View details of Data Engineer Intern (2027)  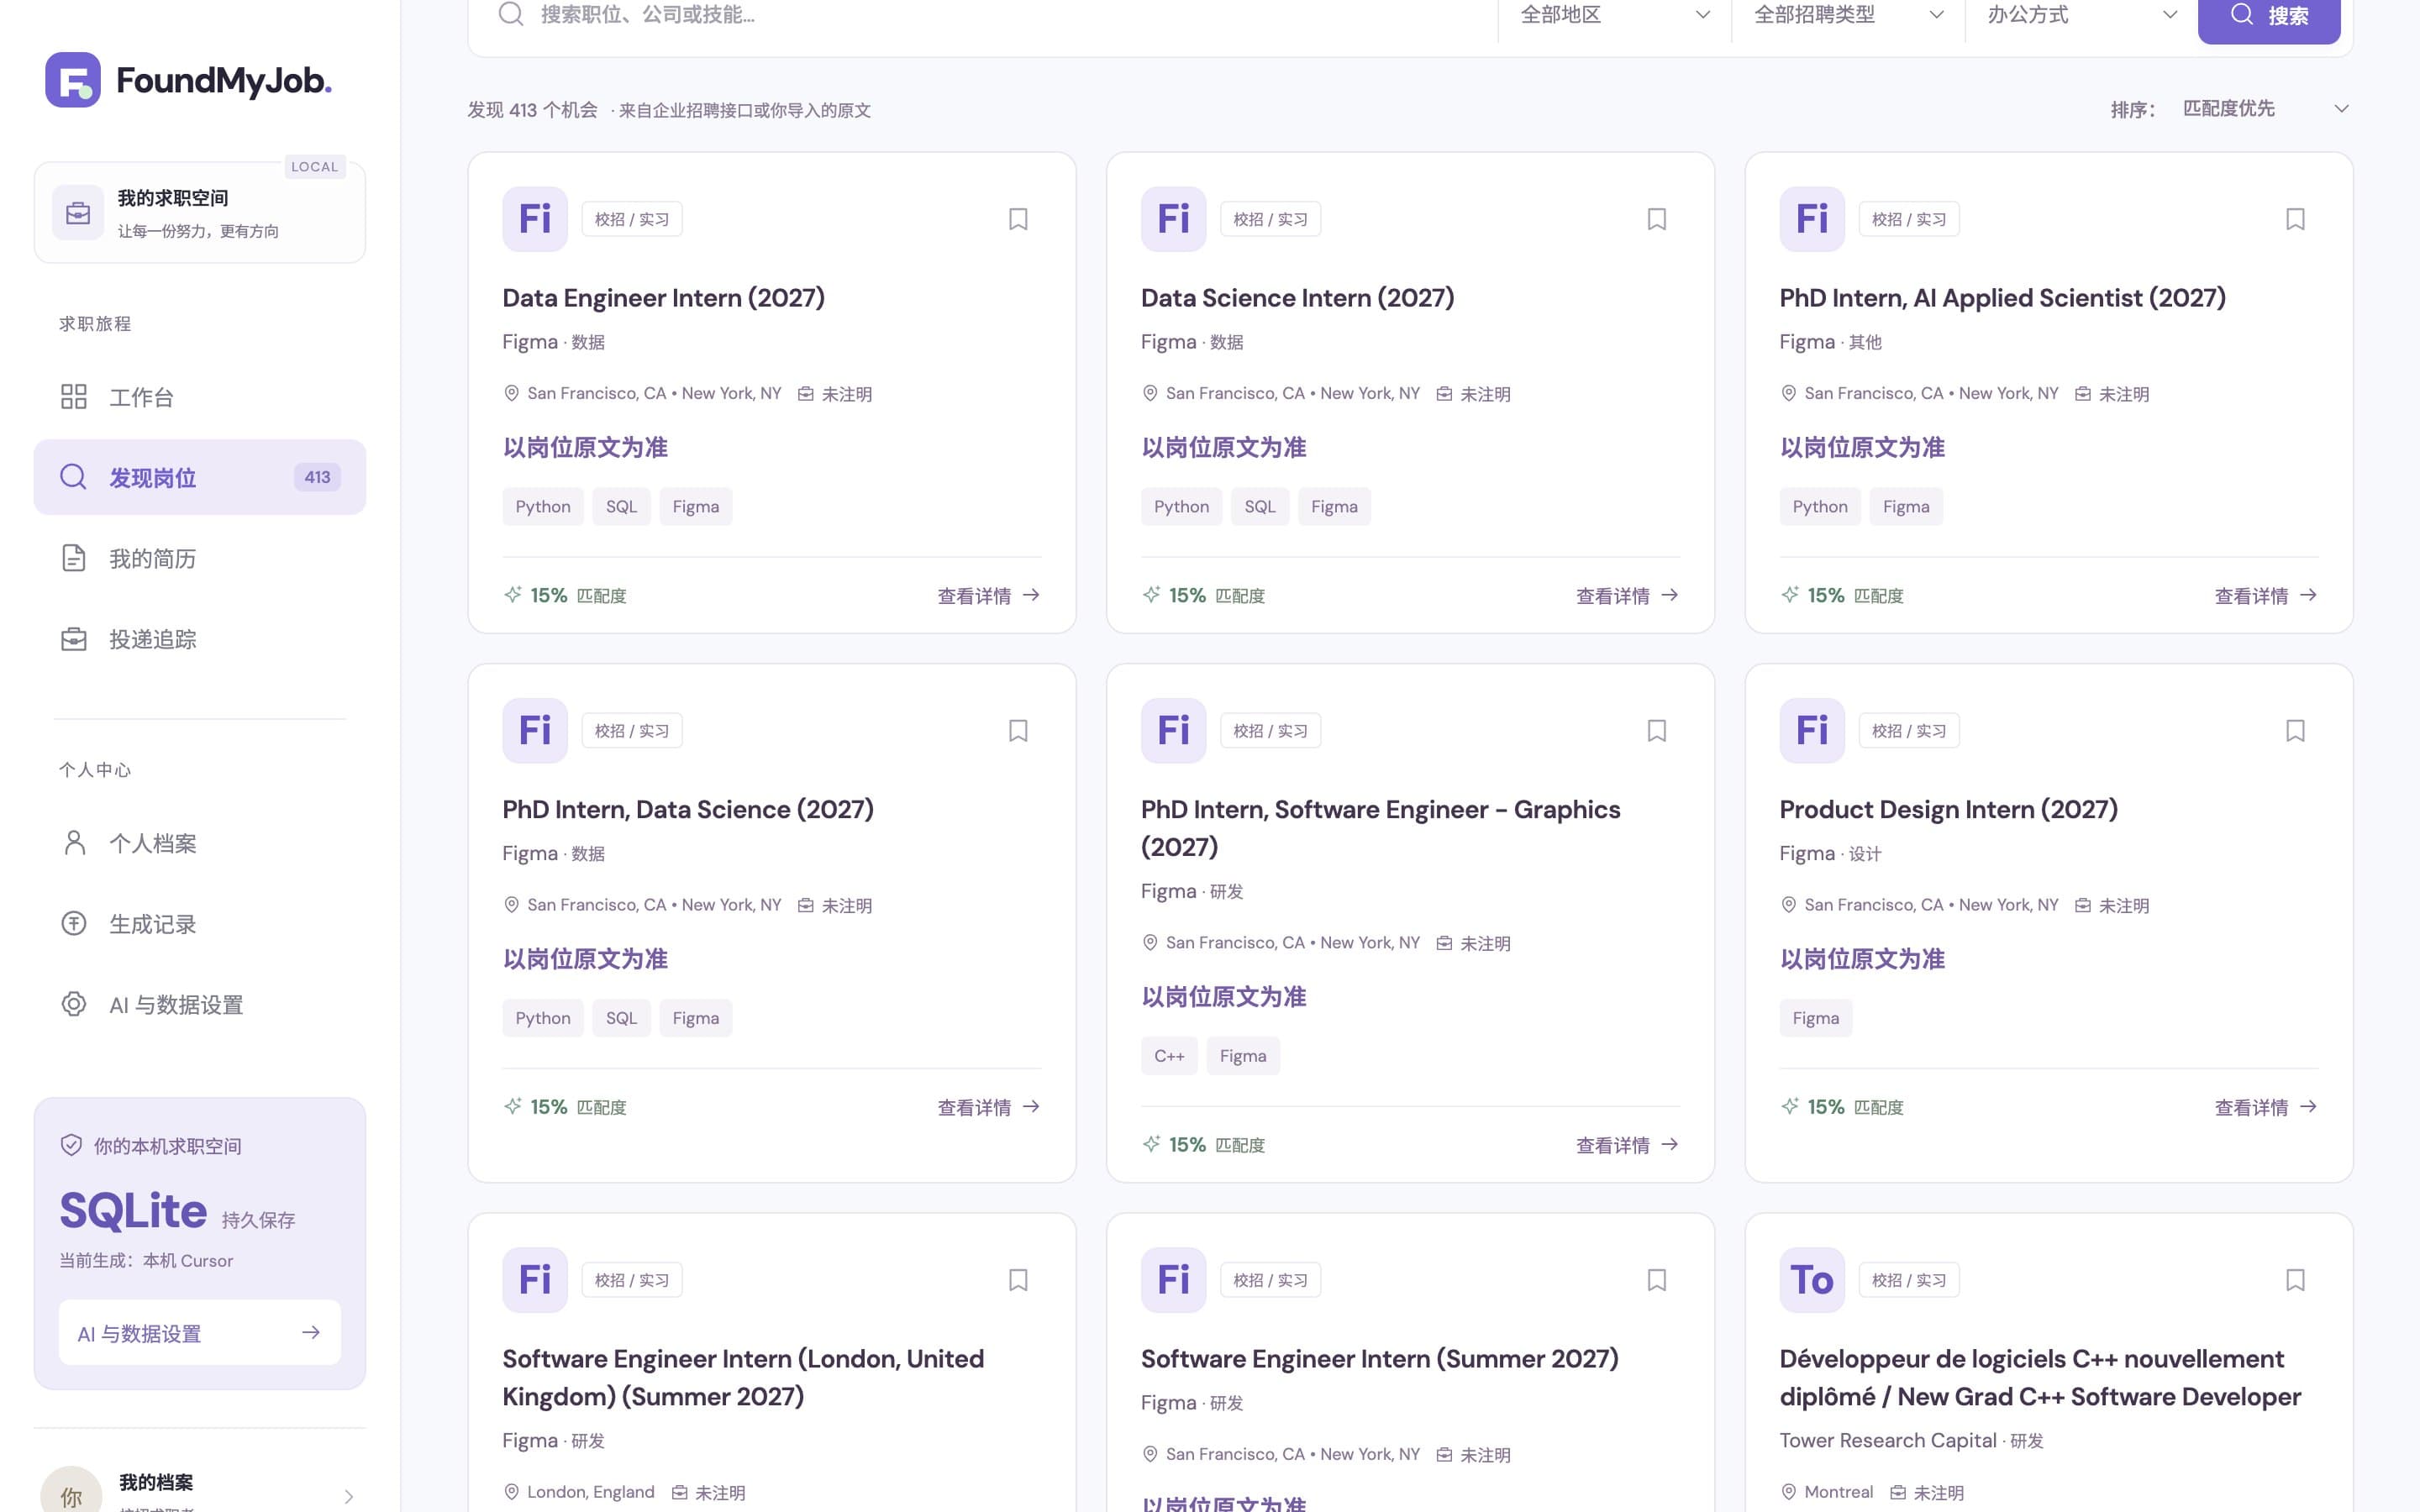coord(989,596)
